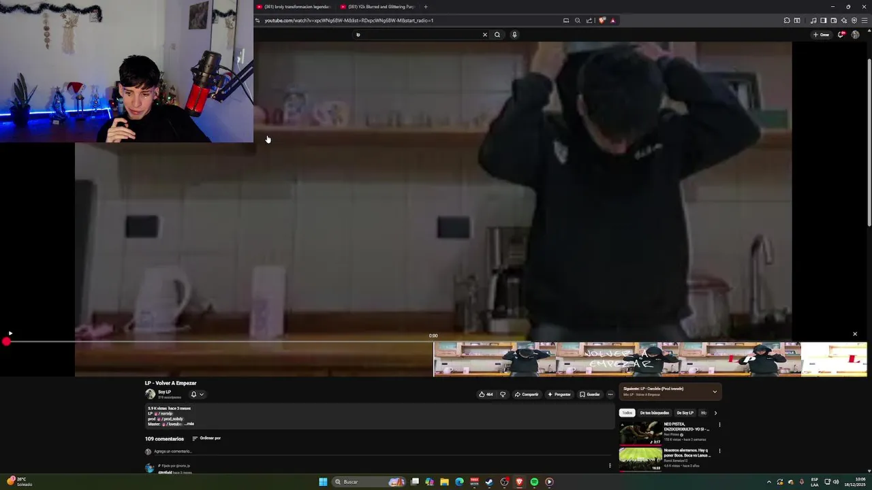Select the De tus búsquedas chip
This screenshot has height=490, width=872.
(x=654, y=412)
